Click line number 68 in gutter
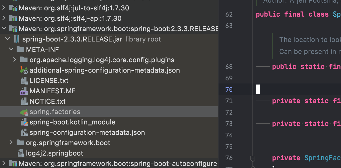 pyautogui.click(x=229, y=67)
